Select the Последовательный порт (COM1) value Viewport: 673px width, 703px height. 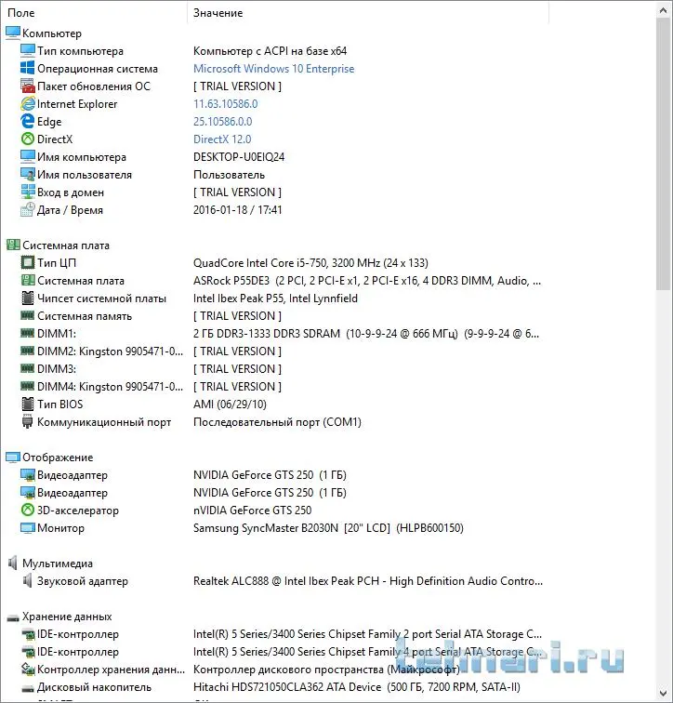coord(277,422)
